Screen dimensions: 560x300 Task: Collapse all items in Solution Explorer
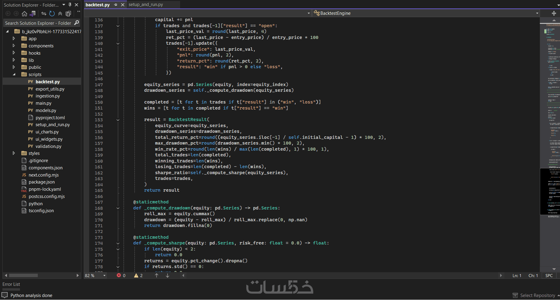[x=60, y=14]
